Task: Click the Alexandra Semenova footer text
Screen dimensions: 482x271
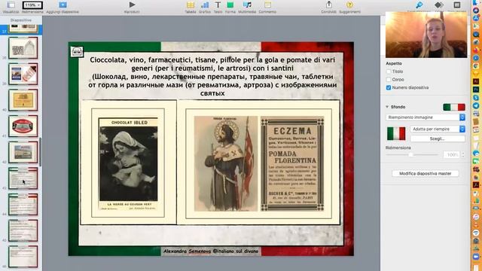Action: pos(211,251)
